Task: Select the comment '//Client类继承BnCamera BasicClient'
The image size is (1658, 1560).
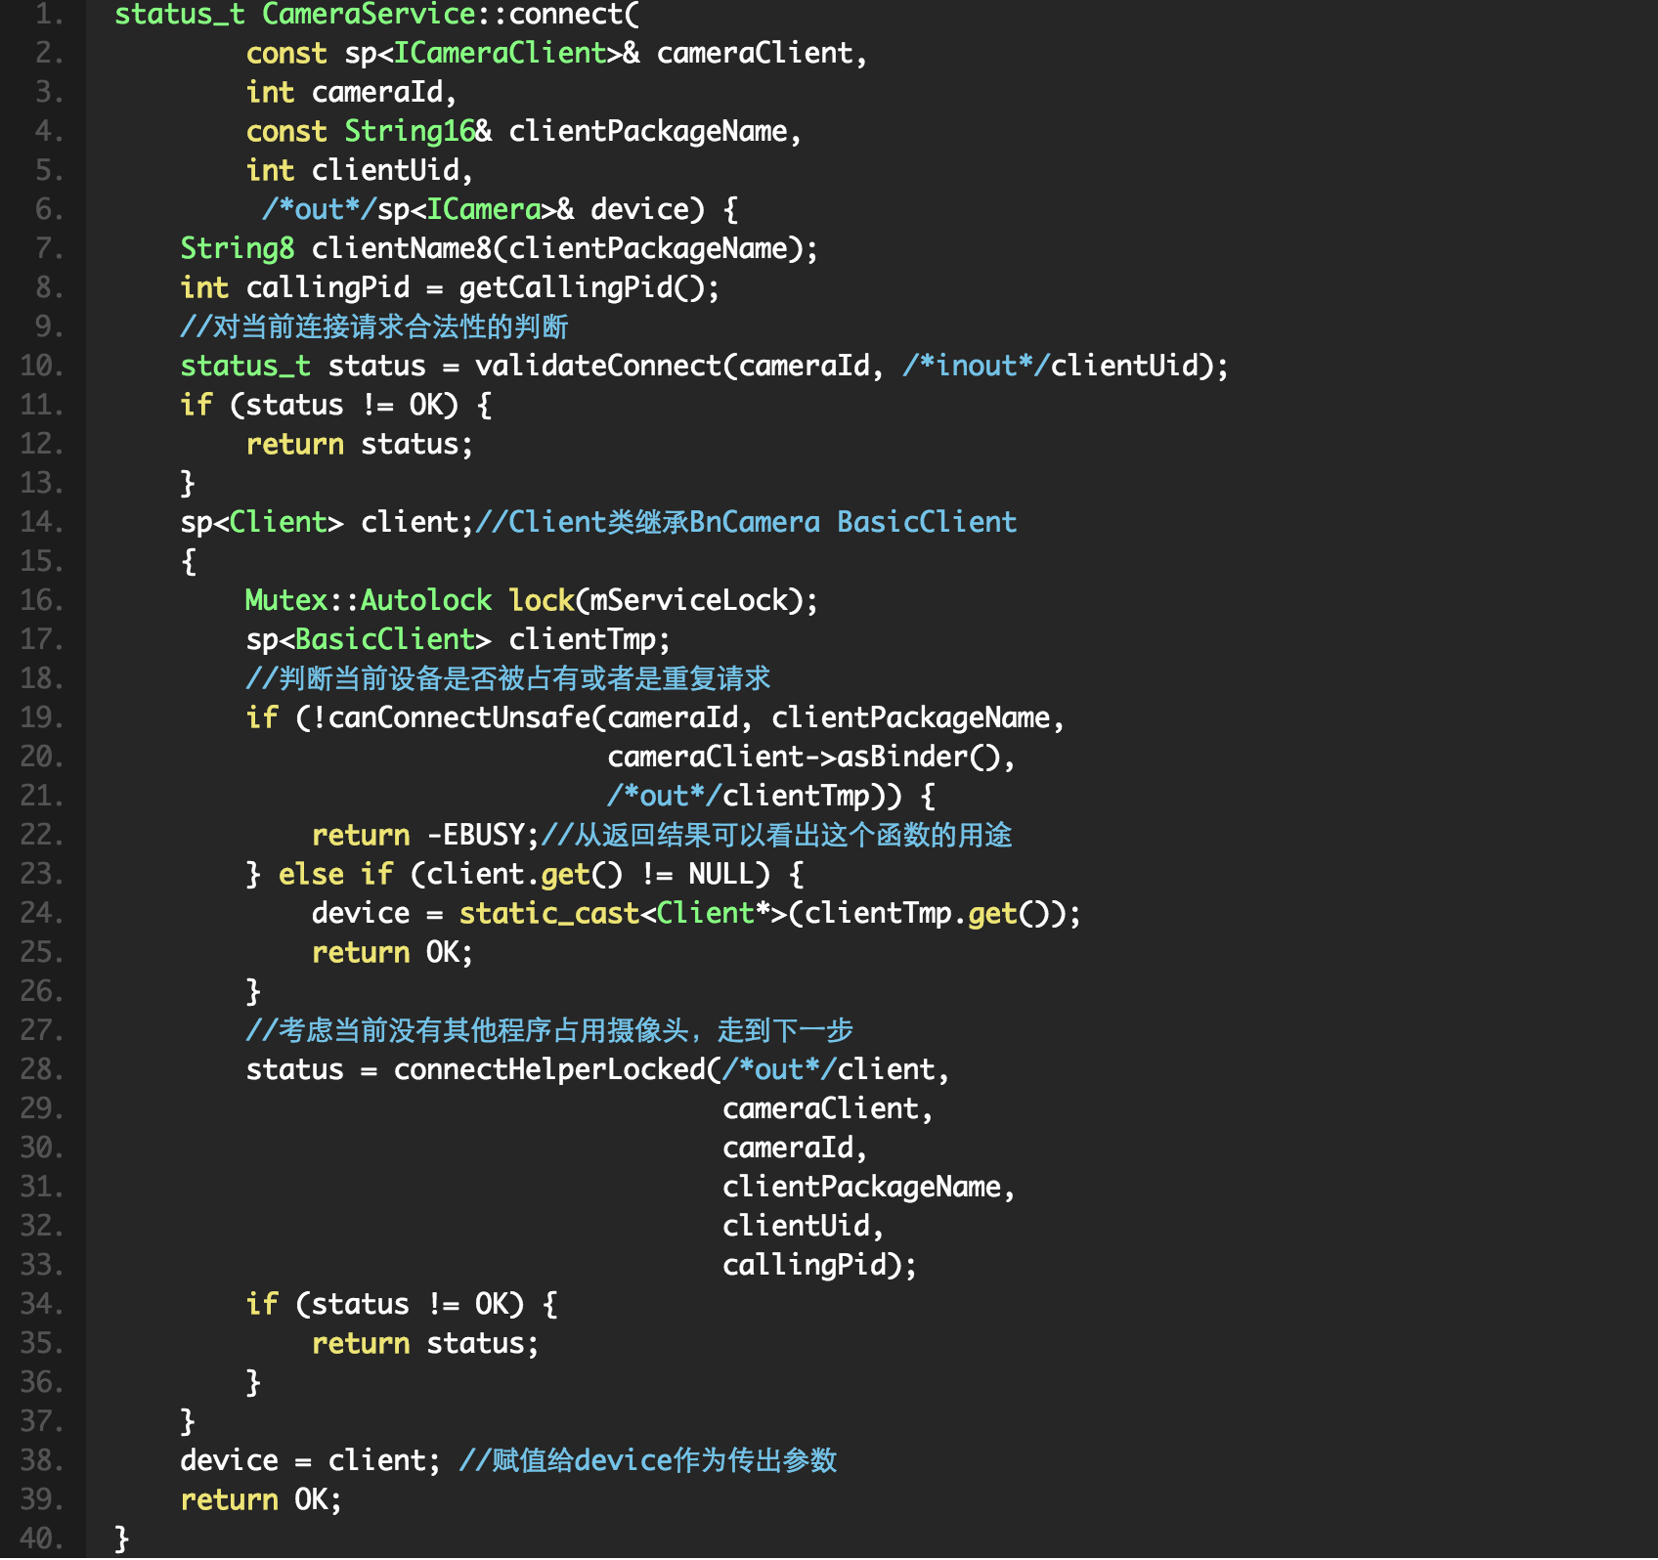Action: point(746,522)
